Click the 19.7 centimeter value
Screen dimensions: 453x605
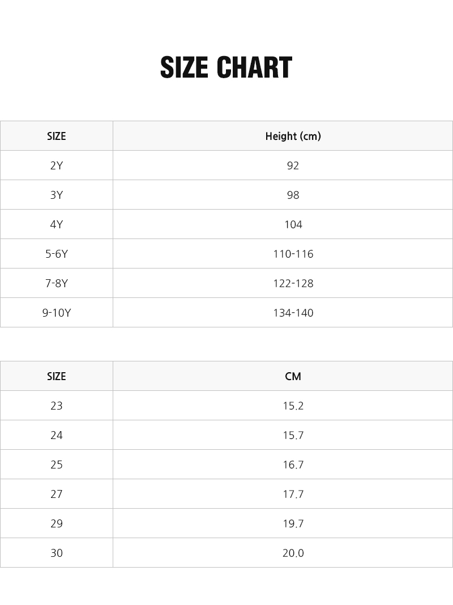click(x=293, y=523)
